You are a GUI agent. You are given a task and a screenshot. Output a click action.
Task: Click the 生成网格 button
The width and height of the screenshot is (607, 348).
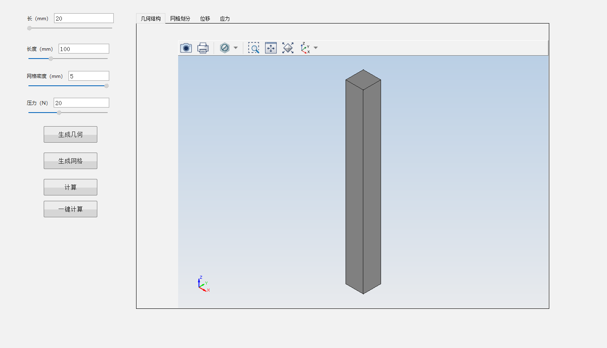[71, 161]
